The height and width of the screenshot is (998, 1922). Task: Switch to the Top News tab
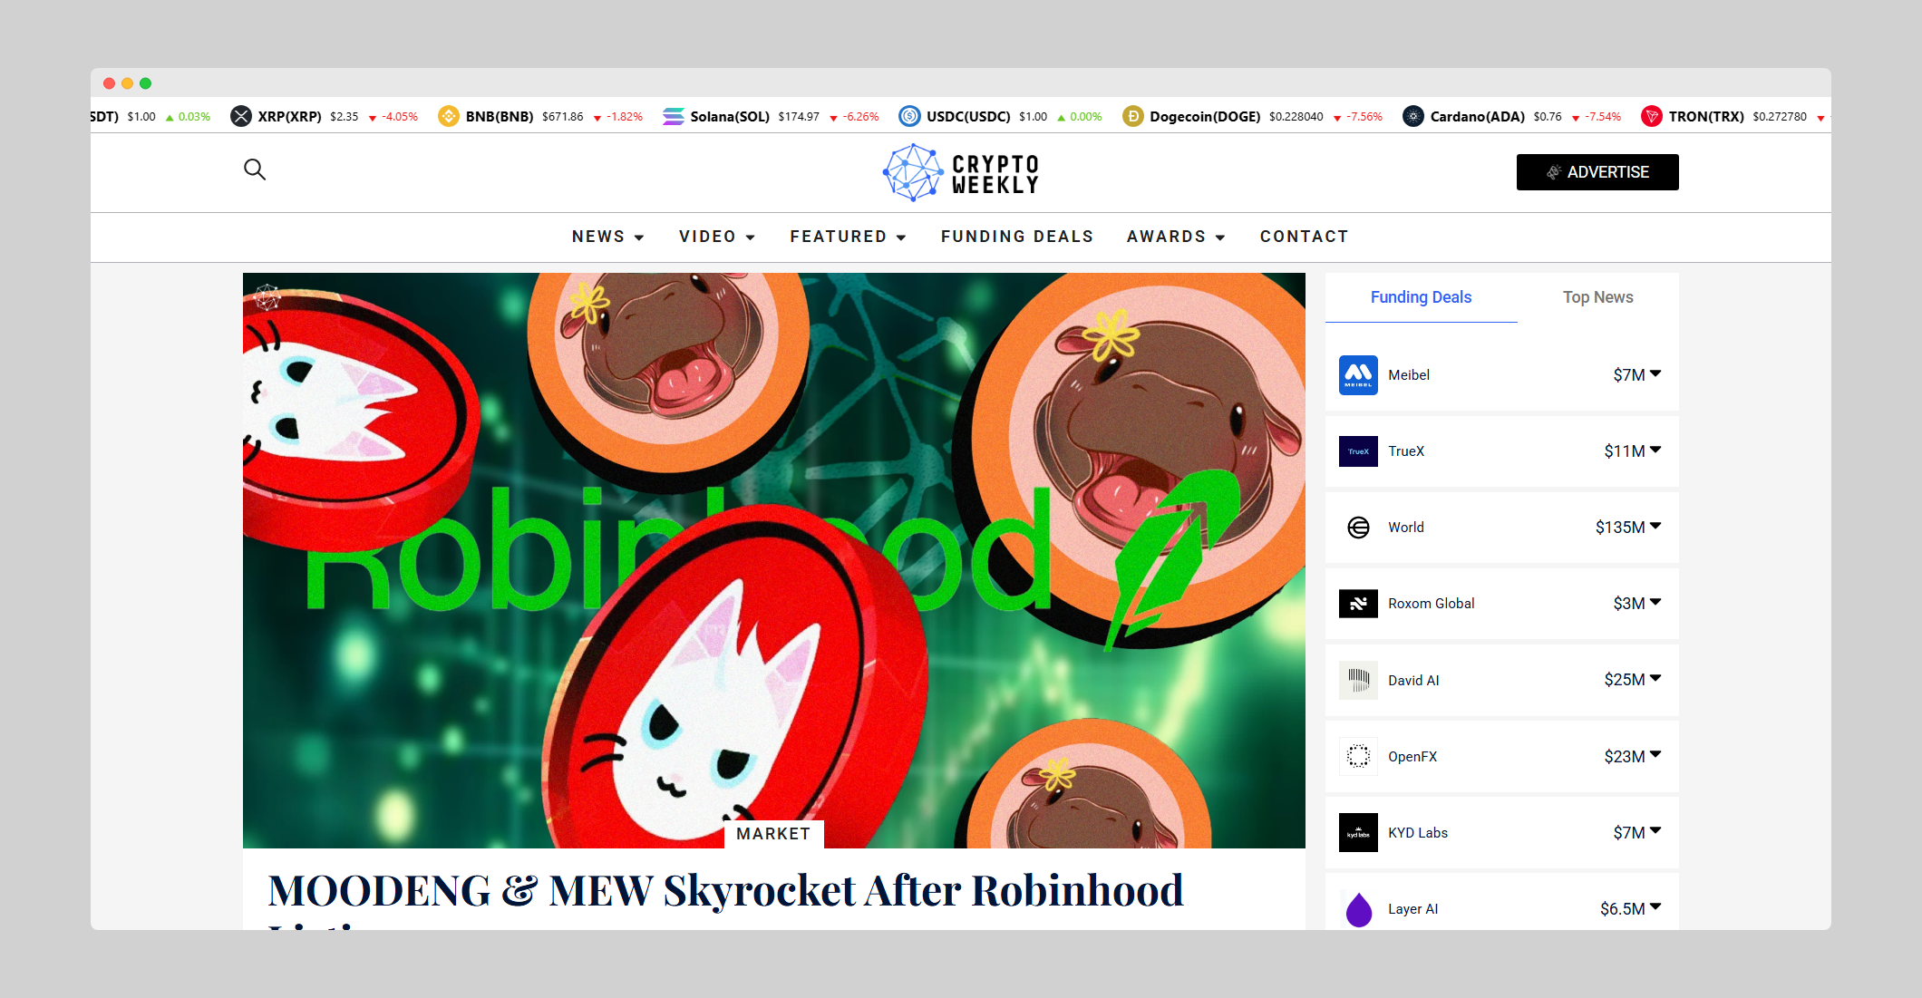coord(1597,297)
